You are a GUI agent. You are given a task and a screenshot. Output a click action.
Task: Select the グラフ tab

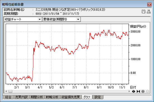tap(87, 97)
